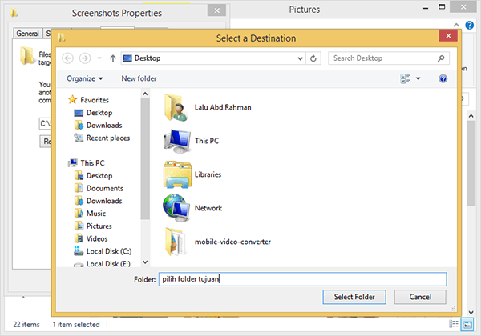The image size is (481, 336).
Task: Click the Libraries label in file list
Action: point(208,174)
